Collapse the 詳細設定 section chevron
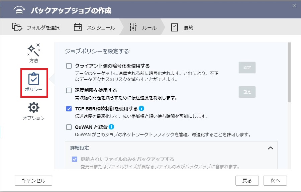301x192 pixels. (x=271, y=148)
